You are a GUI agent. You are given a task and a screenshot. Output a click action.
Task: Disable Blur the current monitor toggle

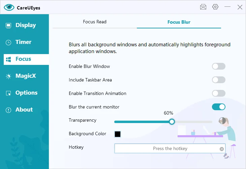(218, 107)
